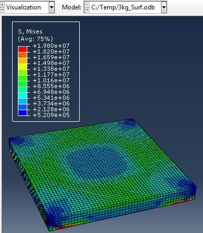Select the red legend color swatch
The height and width of the screenshot is (233, 203).
(x=23, y=49)
